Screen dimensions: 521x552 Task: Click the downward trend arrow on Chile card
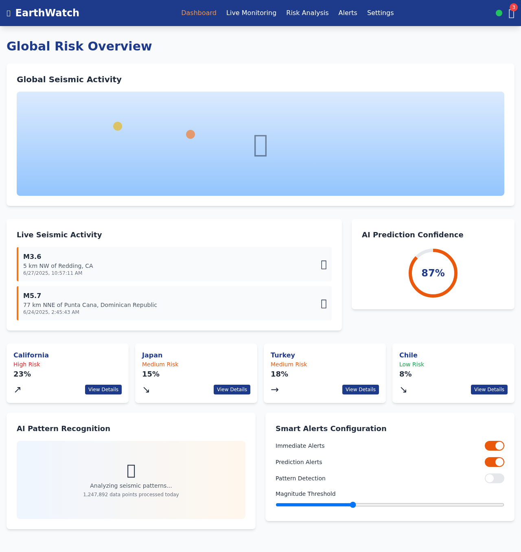403,390
